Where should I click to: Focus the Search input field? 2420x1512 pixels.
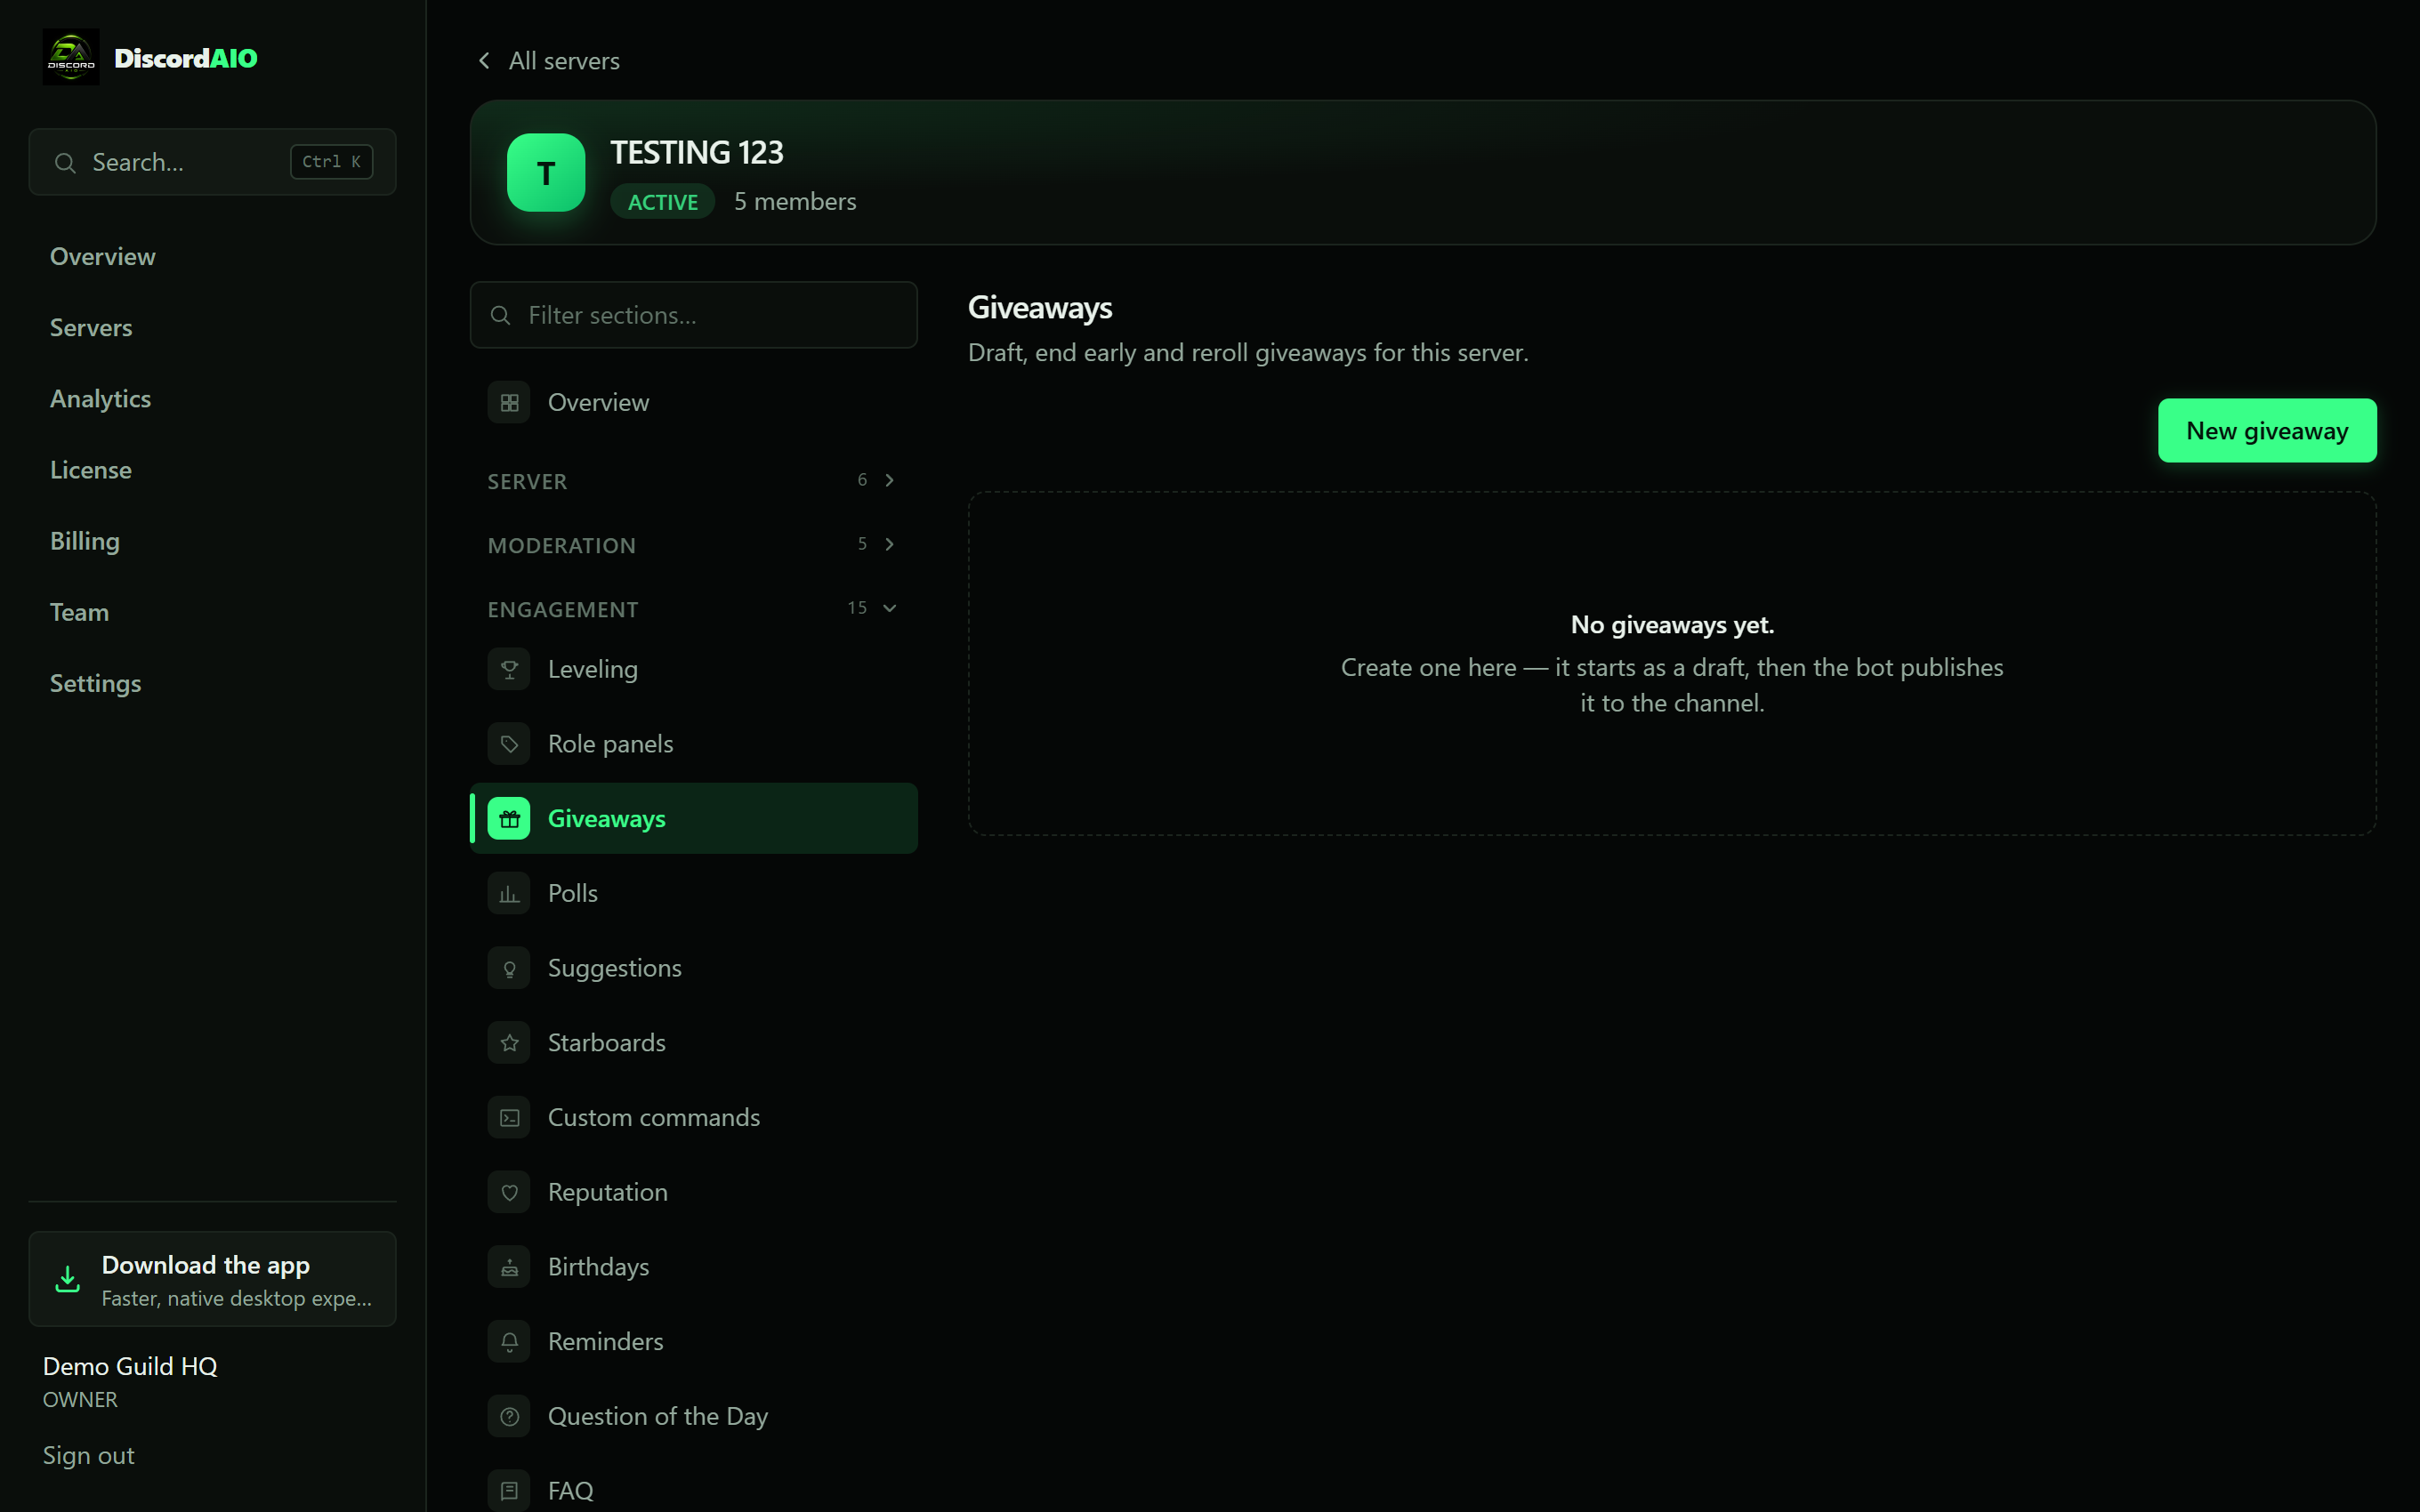[x=212, y=162]
